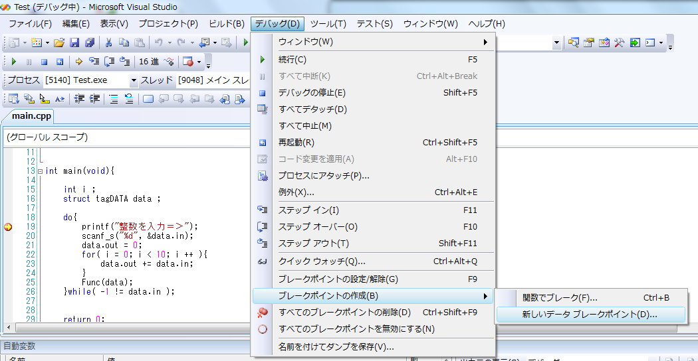
Task: Click the Display Object Member List icon
Action: click(14, 99)
